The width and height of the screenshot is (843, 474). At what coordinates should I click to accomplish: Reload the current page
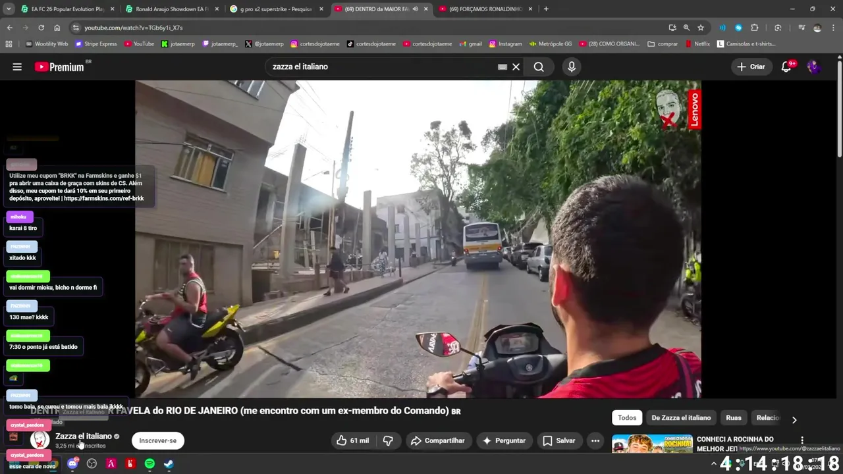click(41, 28)
